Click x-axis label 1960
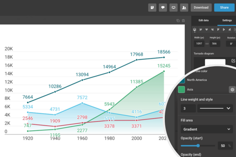The height and width of the screenshot is (157, 236). [x=82, y=139]
